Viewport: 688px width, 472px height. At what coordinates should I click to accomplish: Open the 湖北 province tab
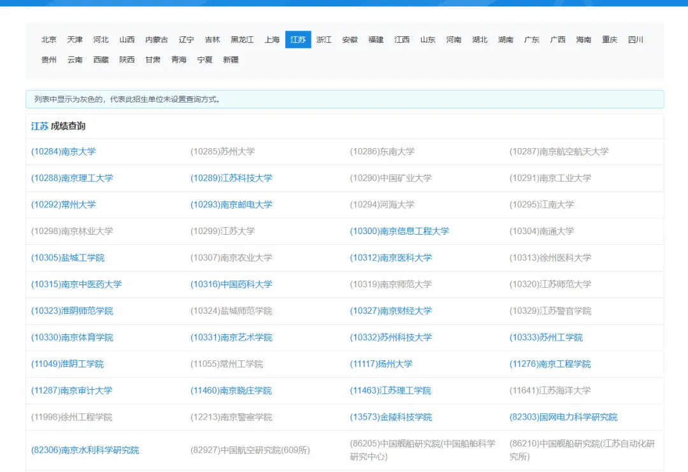click(x=480, y=40)
